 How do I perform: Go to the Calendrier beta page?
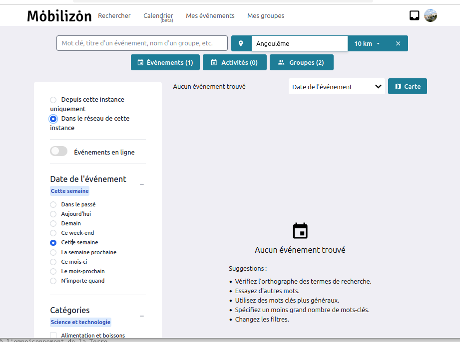click(158, 16)
